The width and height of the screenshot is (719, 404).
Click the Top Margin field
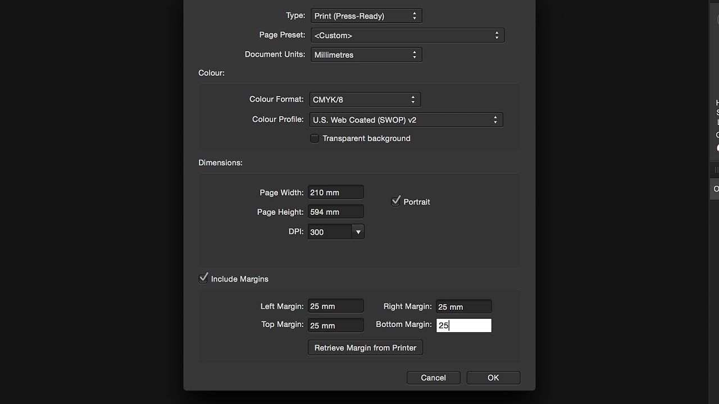coord(336,325)
